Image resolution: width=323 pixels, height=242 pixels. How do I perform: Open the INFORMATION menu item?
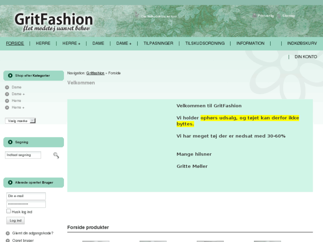250,44
